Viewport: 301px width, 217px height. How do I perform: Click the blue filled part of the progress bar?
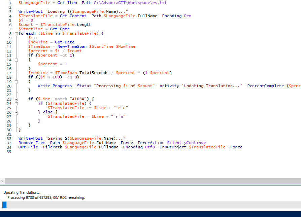4,205
